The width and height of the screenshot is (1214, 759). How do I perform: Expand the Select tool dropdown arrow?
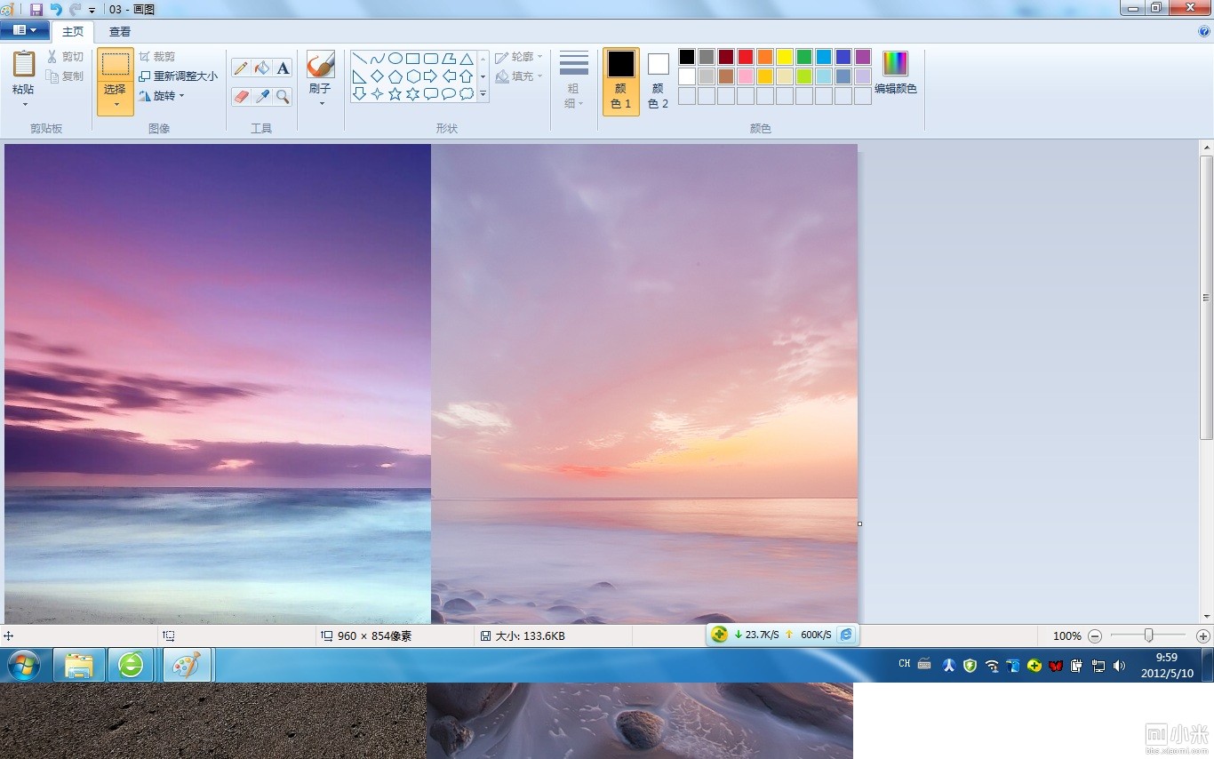(x=116, y=105)
